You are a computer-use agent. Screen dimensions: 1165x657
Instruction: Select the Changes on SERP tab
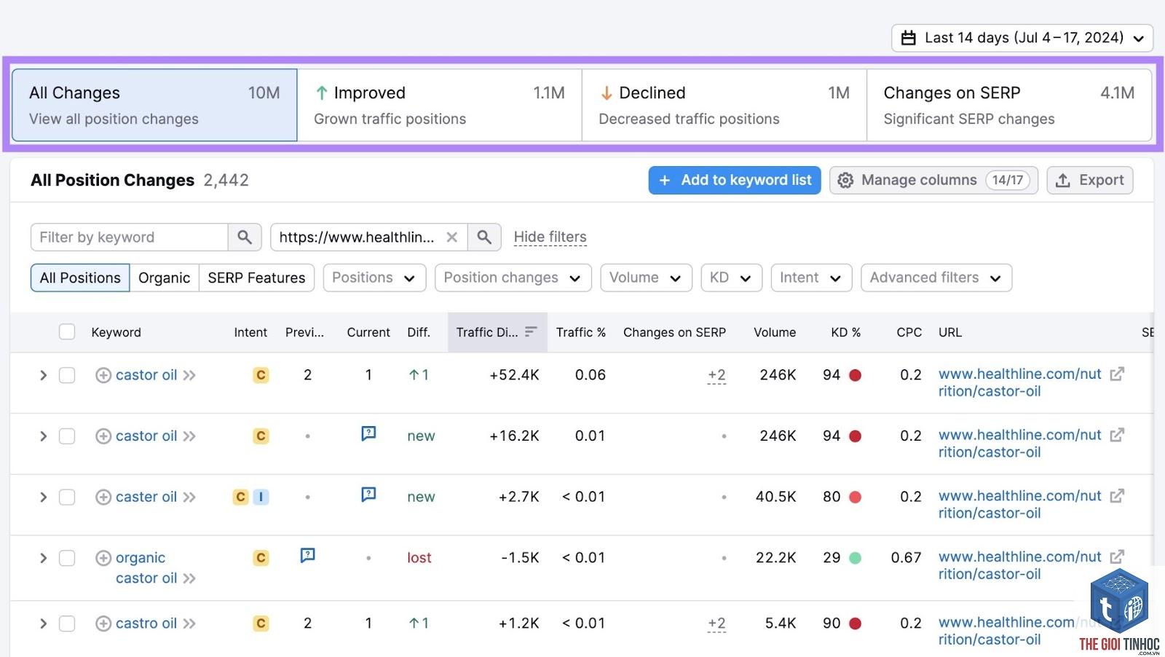coord(1009,105)
